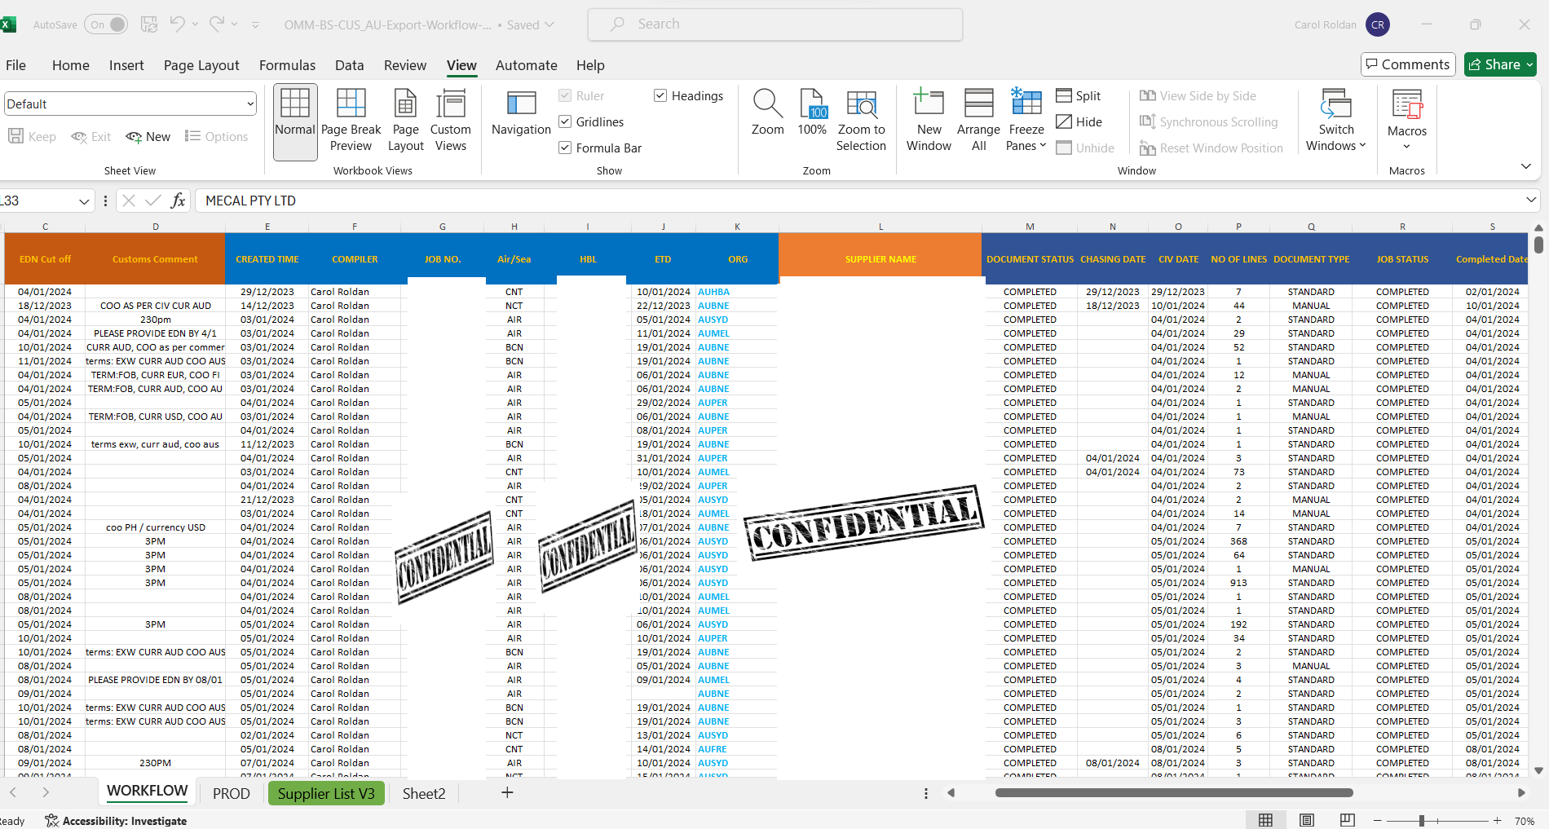Uncheck the Headings checkbox
1549x829 pixels.
(x=660, y=96)
